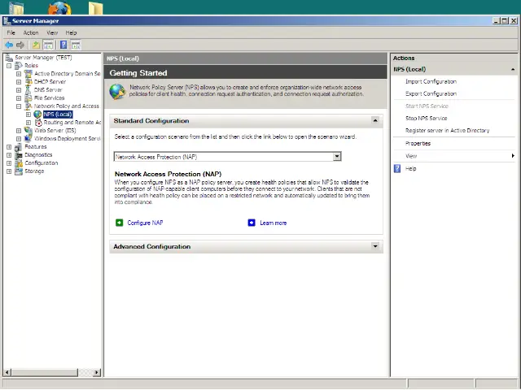
Task: Click the Features node icon
Action: tap(19, 147)
